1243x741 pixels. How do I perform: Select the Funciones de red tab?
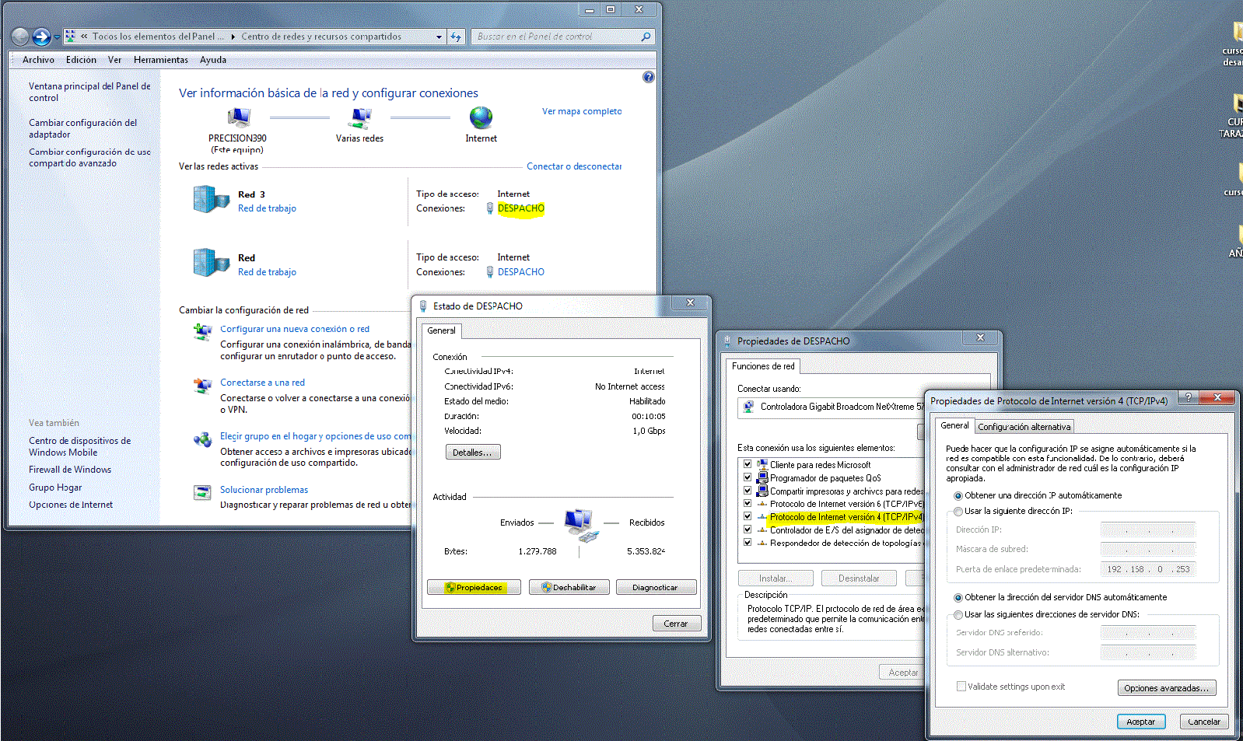coord(763,366)
